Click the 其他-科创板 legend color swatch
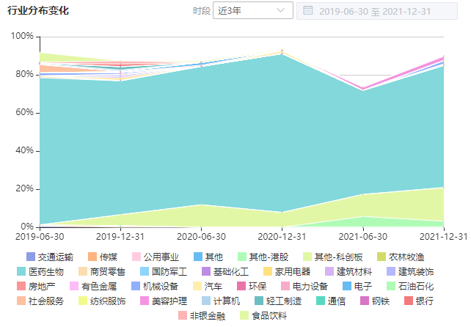The height and width of the screenshot is (327, 471). 307,257
